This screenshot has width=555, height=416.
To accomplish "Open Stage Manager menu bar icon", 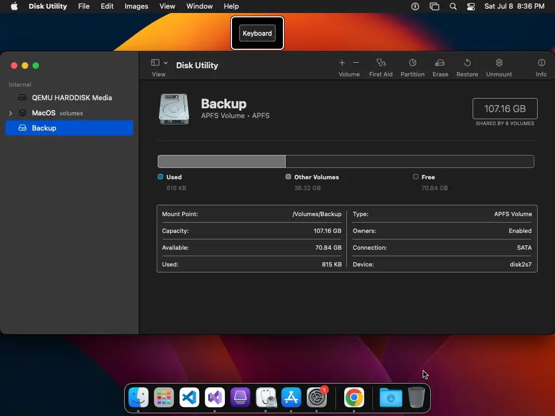I will pos(434,6).
